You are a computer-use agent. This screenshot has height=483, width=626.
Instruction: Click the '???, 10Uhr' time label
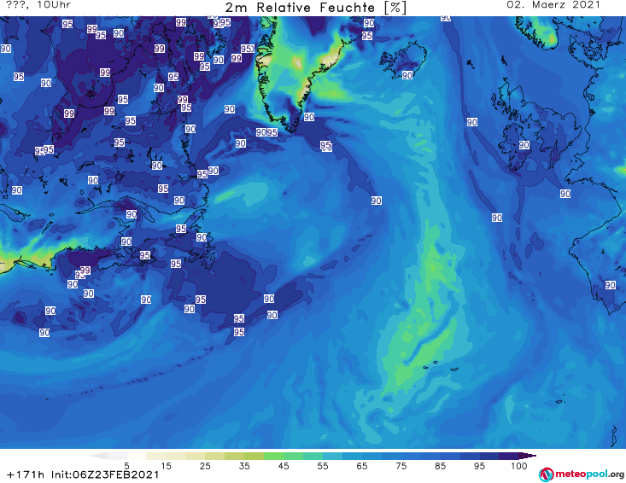click(x=38, y=5)
